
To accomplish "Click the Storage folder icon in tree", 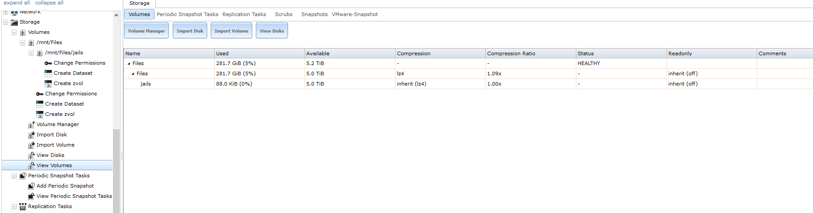I will point(14,22).
